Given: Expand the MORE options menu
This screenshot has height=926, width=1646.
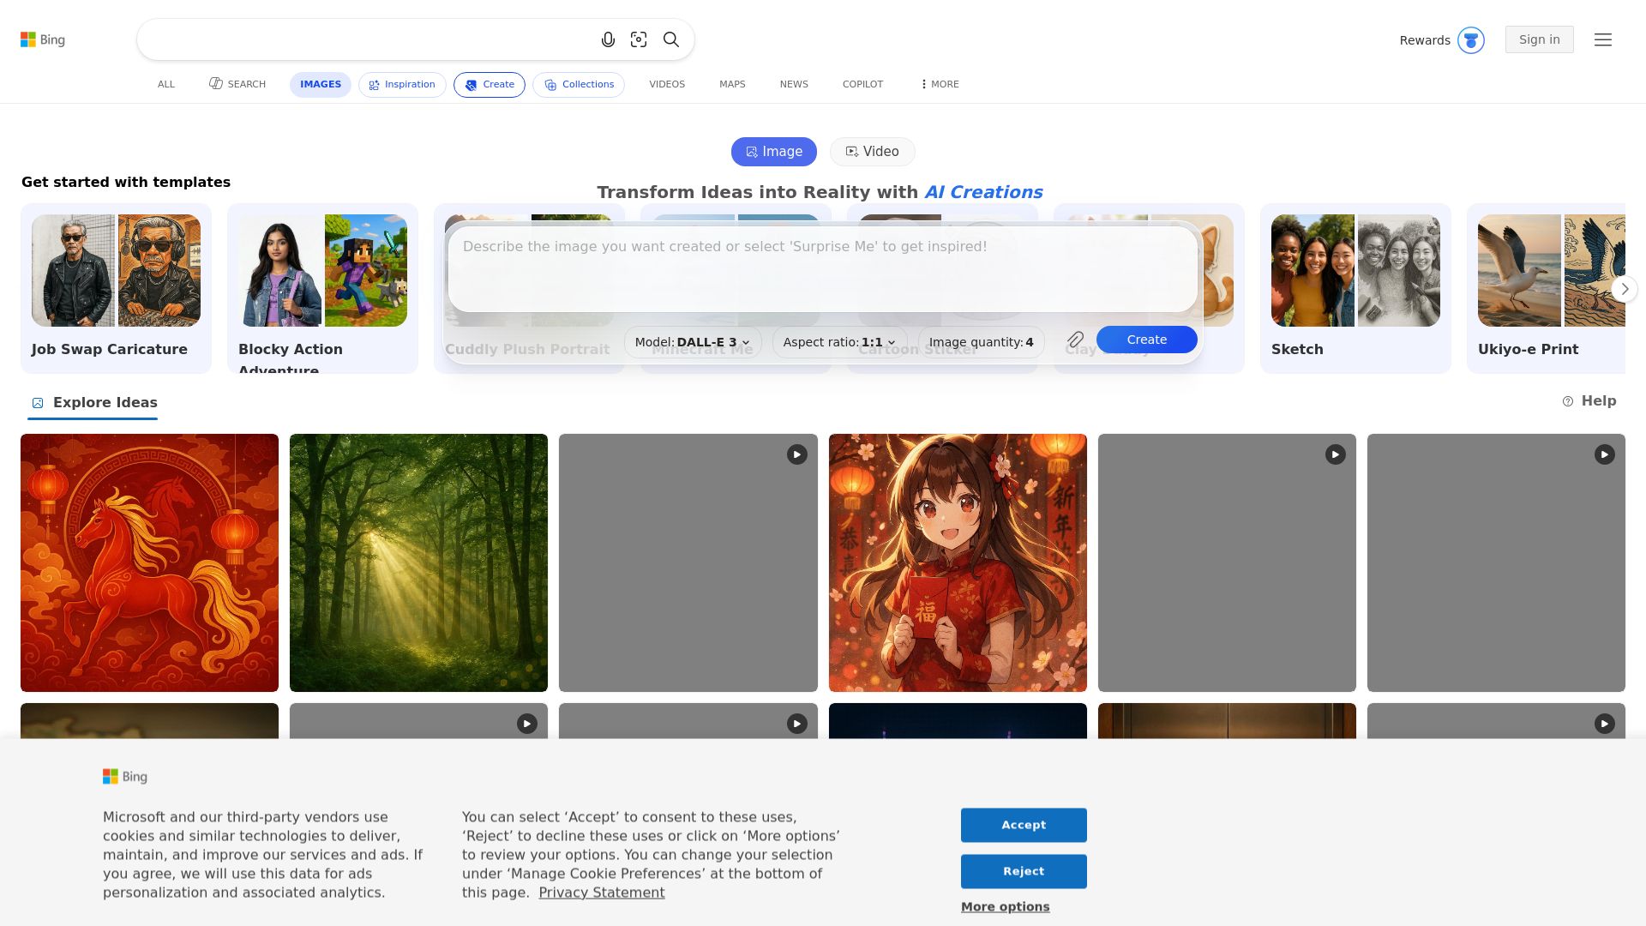Looking at the screenshot, I should pyautogui.click(x=938, y=84).
